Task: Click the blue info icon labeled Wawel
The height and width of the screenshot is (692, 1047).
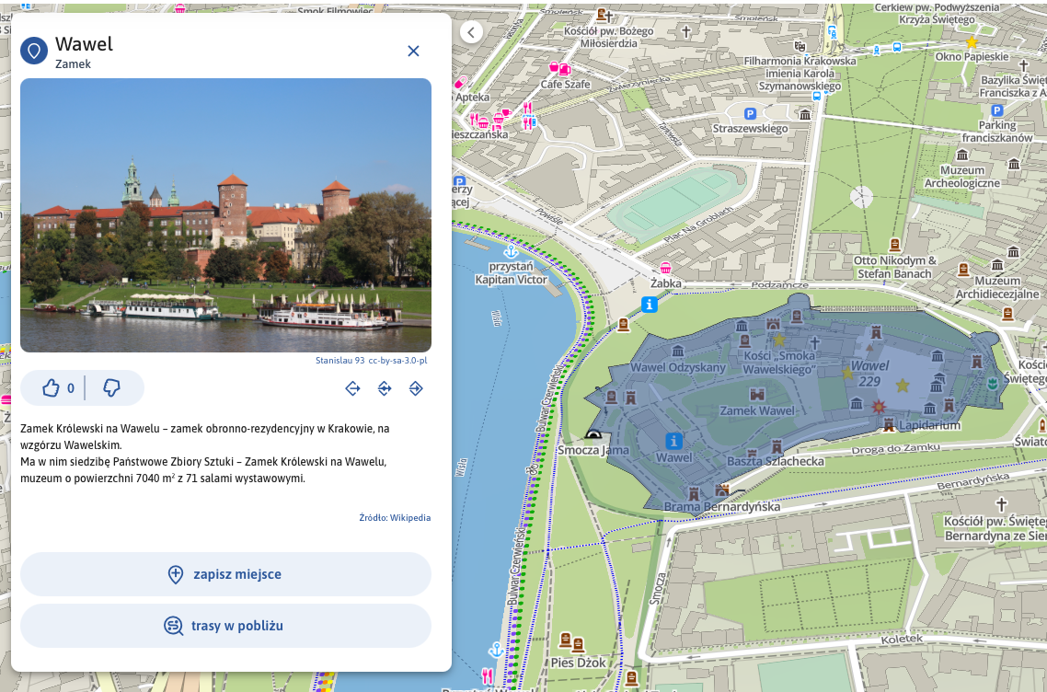Action: tap(674, 441)
